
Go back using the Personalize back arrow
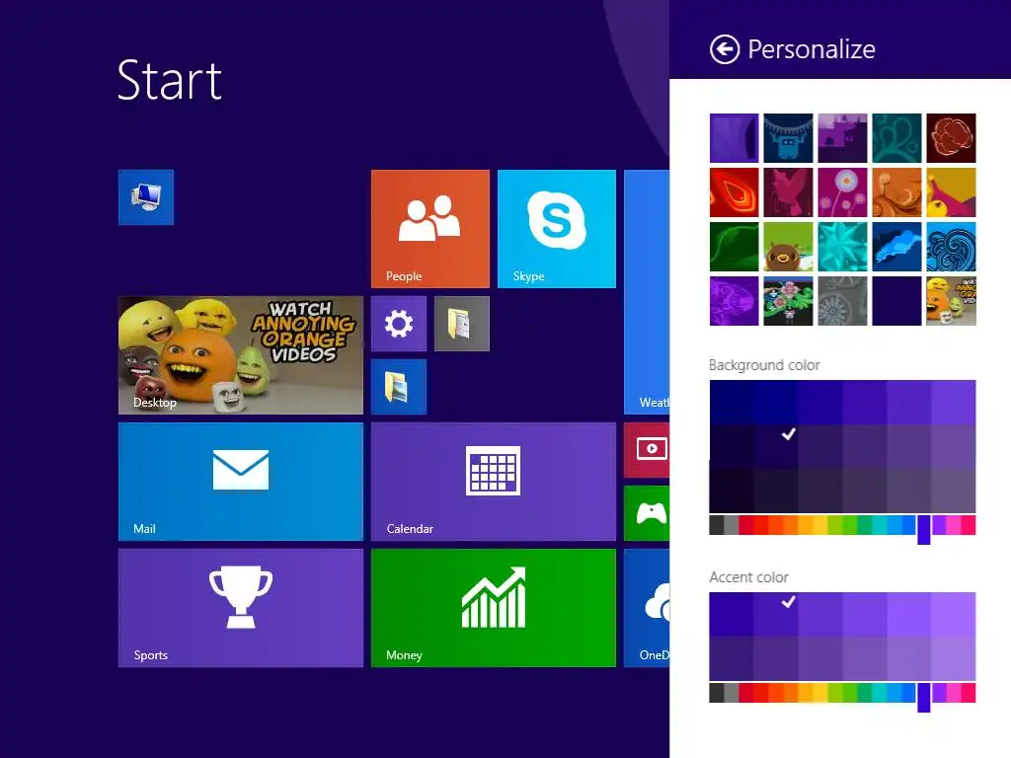coord(725,49)
